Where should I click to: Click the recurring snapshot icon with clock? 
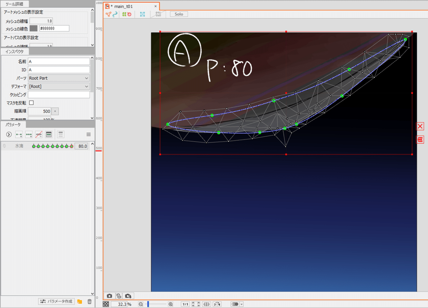[118, 296]
